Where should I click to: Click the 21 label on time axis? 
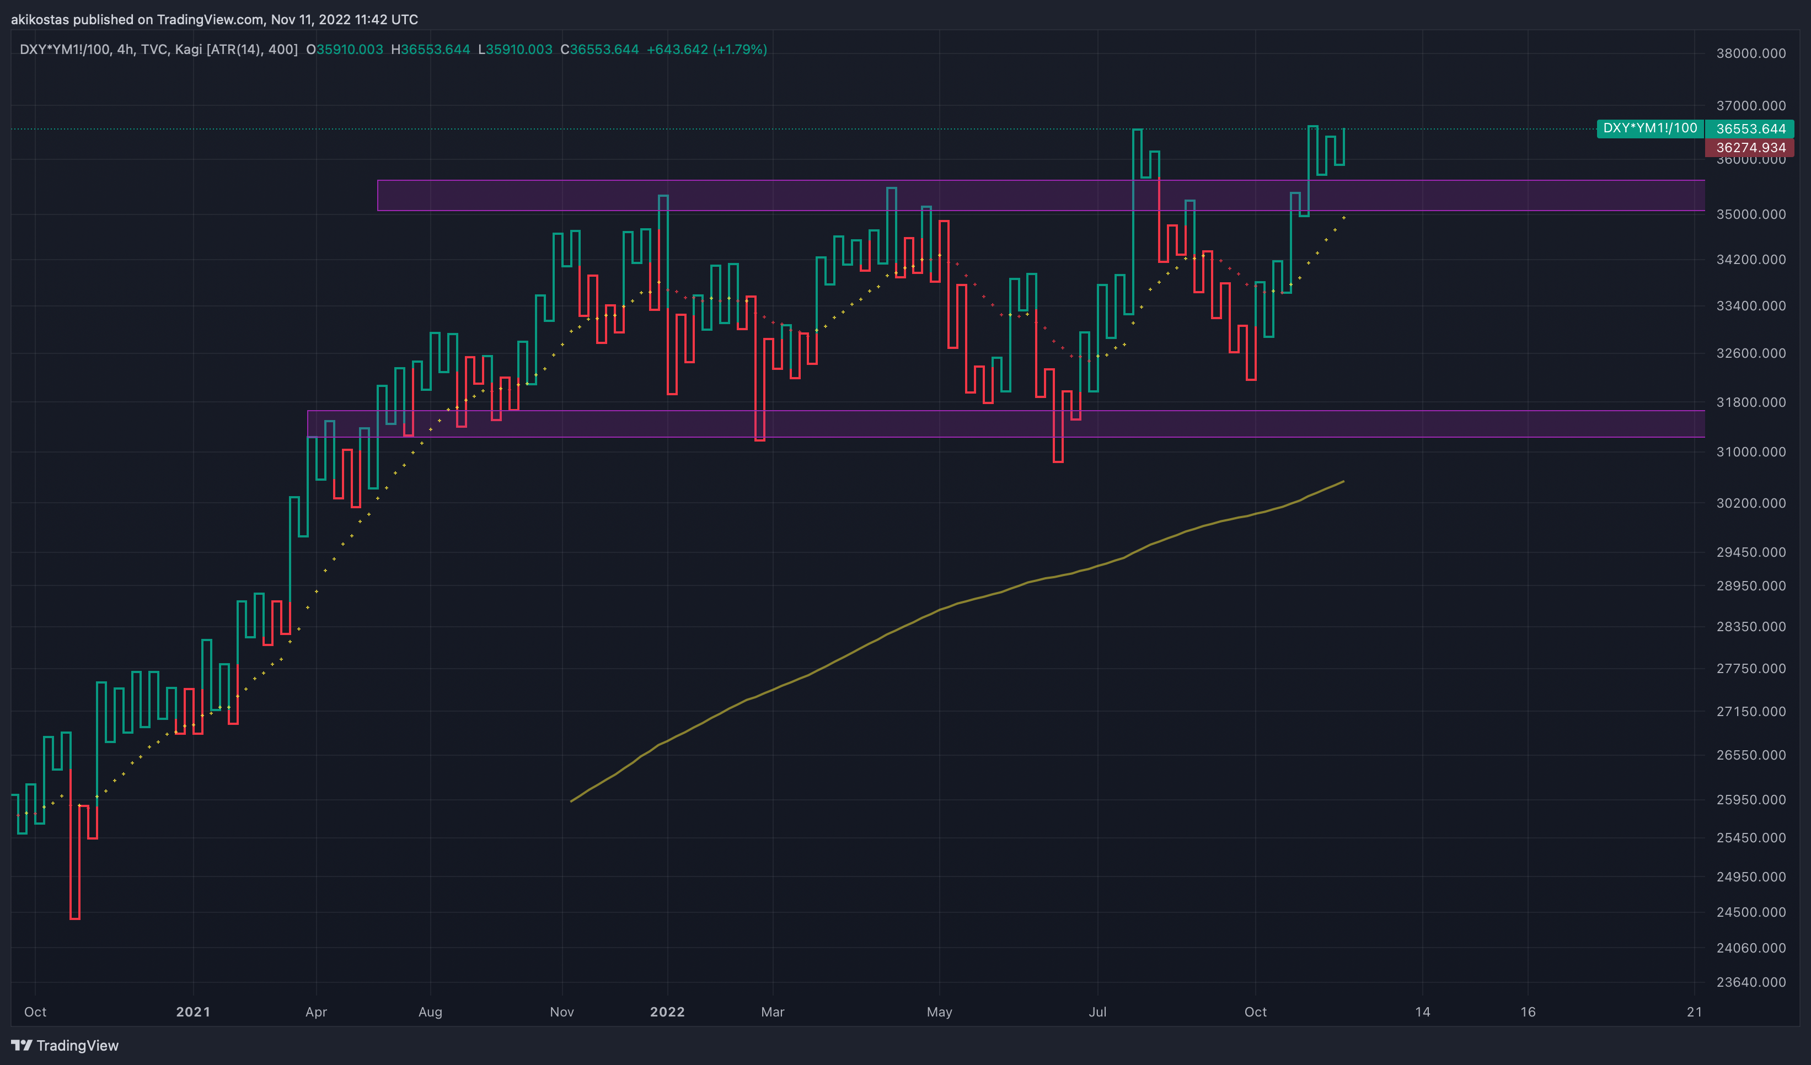point(1695,1012)
